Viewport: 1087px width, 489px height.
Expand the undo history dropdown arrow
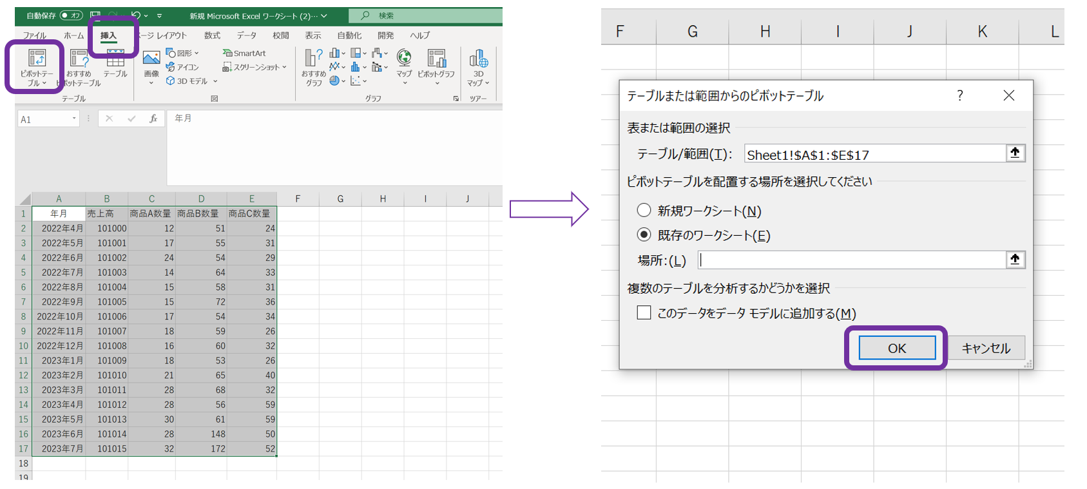(x=146, y=15)
